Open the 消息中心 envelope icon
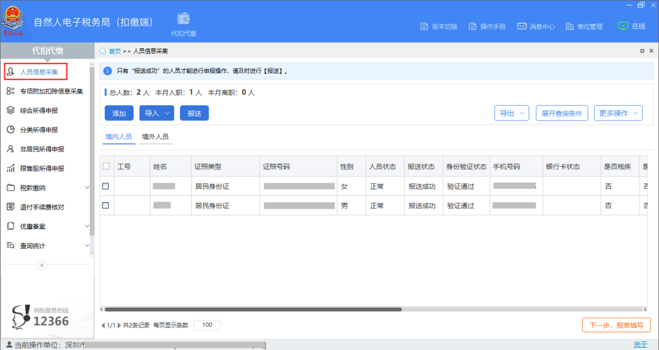Screen dimensions: 659x350 pos(522,26)
